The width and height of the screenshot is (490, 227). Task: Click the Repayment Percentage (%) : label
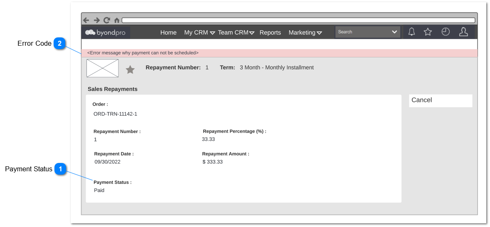coord(234,132)
